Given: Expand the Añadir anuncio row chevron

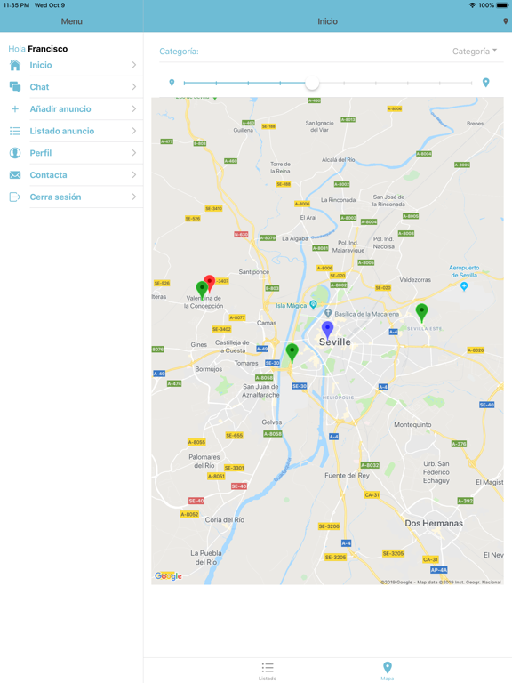Looking at the screenshot, I should click(134, 108).
